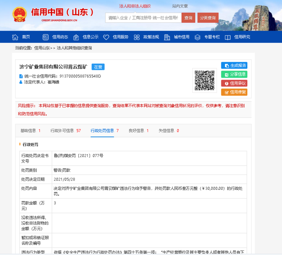Viewport: 282px width, 255px height.
Task: Click the person icon beside 法定代表人
Action: click(x=21, y=82)
